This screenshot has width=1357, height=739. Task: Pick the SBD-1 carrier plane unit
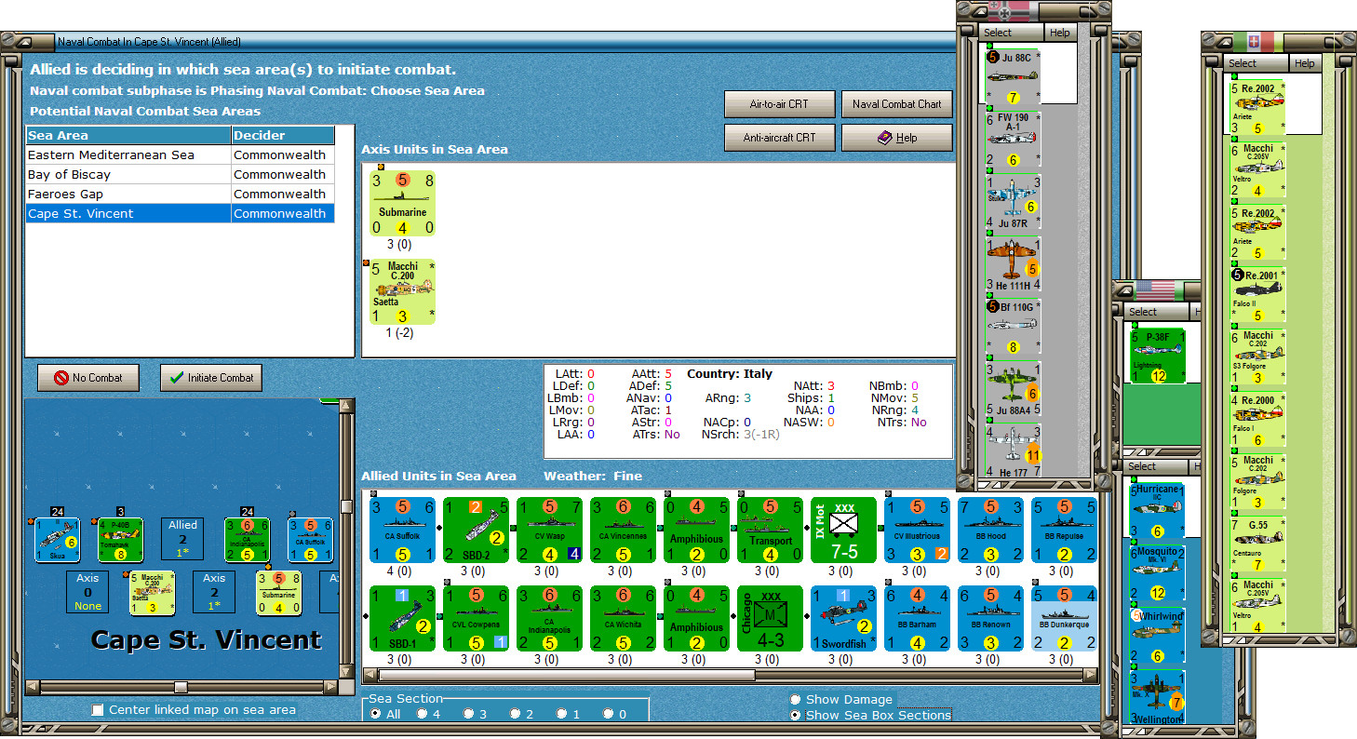pyautogui.click(x=403, y=618)
